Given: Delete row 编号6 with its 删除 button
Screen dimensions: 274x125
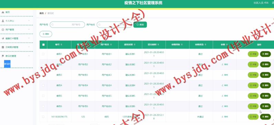Looking at the screenshot, I should [265, 106].
